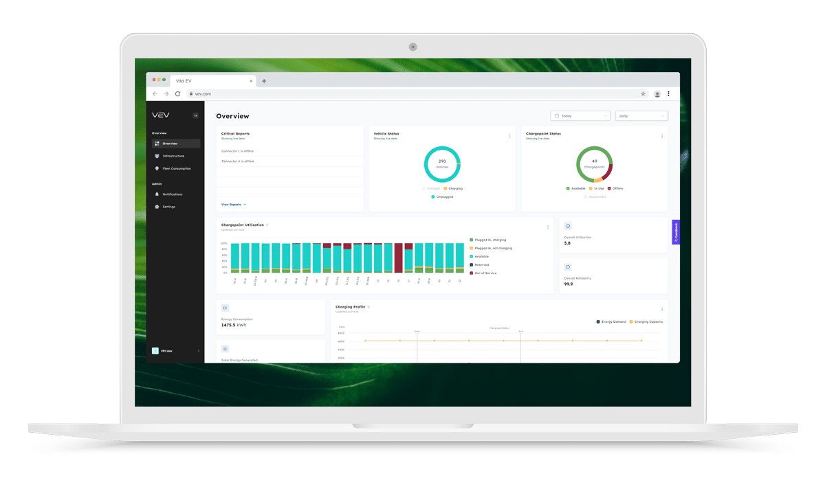The image size is (825, 487).
Task: Click the Overall Reliability shield icon
Action: click(567, 267)
